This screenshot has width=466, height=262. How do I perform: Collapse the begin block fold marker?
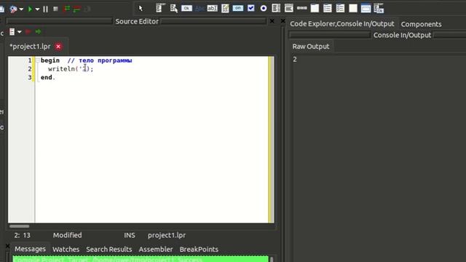[38, 60]
